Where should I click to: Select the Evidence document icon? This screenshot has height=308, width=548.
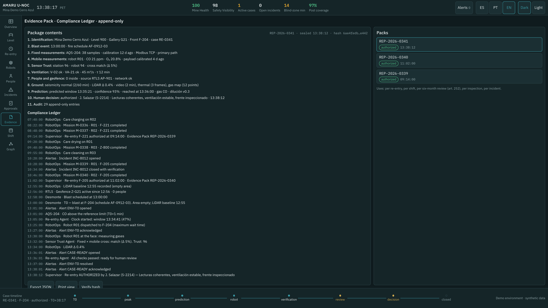point(11,119)
